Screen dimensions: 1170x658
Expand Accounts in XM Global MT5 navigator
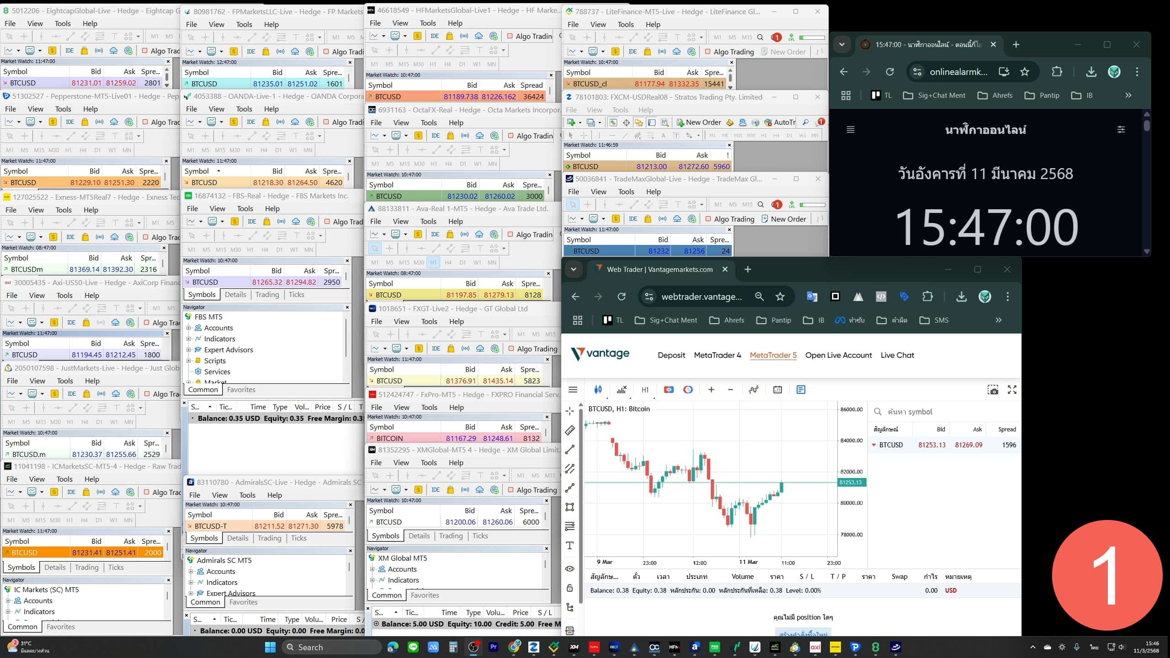tap(372, 569)
